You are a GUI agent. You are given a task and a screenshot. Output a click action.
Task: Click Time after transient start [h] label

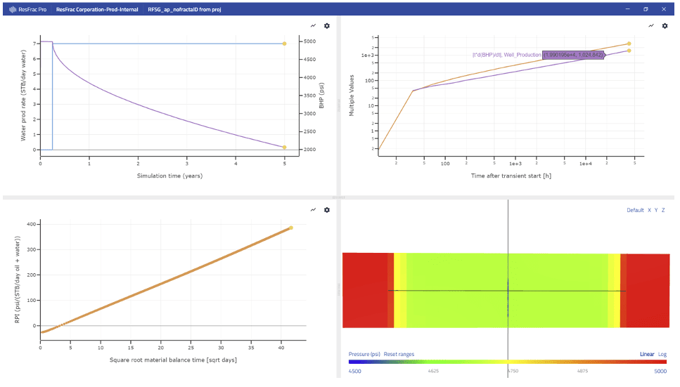(x=511, y=176)
